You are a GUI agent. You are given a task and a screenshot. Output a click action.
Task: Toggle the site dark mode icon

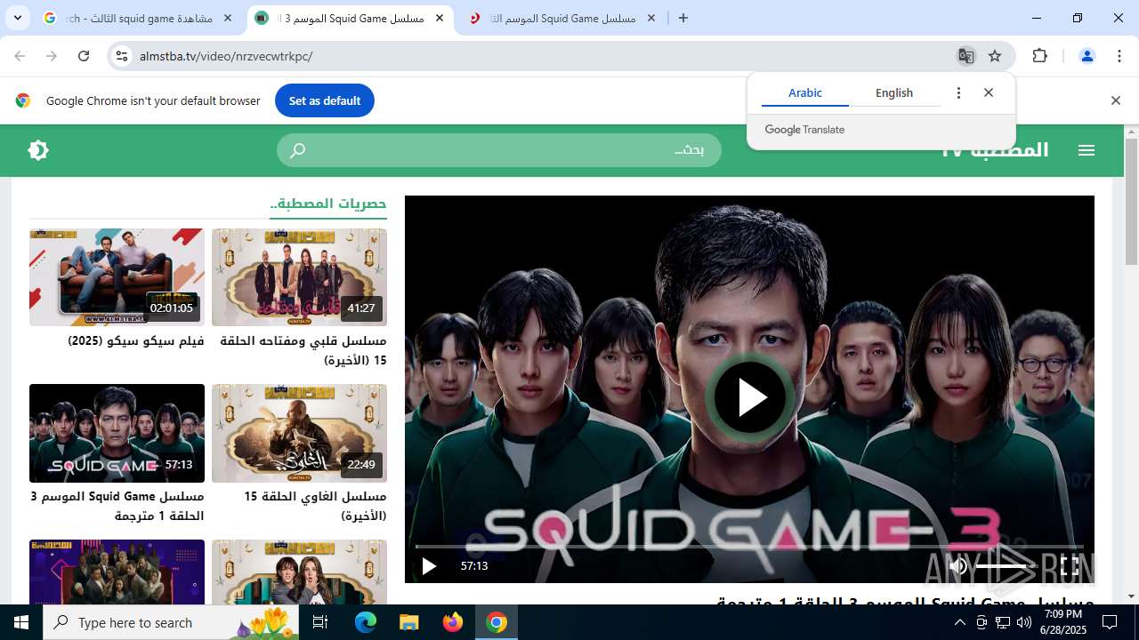click(x=38, y=150)
